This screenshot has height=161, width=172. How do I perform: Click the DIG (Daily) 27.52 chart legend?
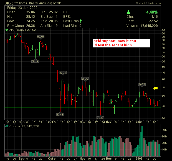click(x=22, y=30)
